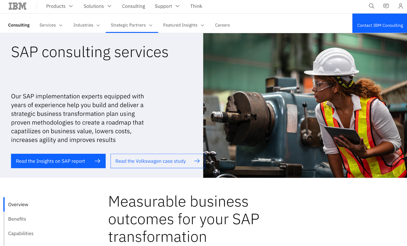Expand the Products dropdown
The height and width of the screenshot is (246, 407).
[x=59, y=6]
